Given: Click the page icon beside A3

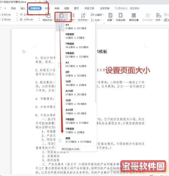Looking at the screenshot, I should click(x=60, y=65).
